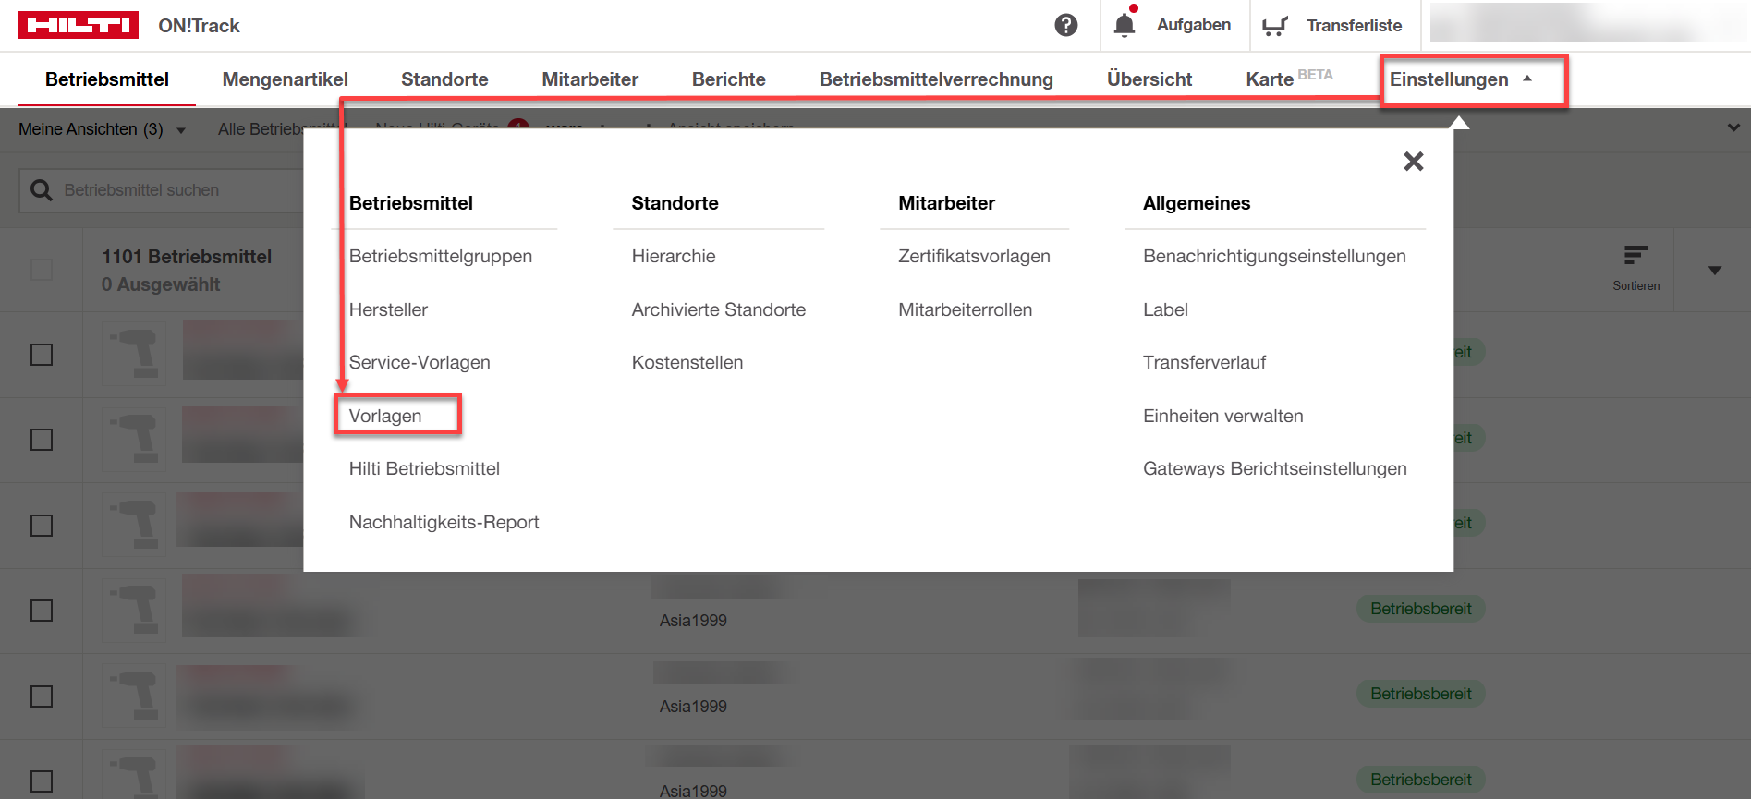Viewport: 1751px width, 799px height.
Task: Tick the select-all checkbox in header
Action: [42, 270]
